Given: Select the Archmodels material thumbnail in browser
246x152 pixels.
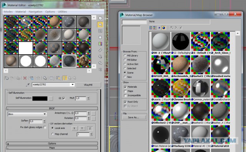Looking at the screenshot, I should (181, 65).
